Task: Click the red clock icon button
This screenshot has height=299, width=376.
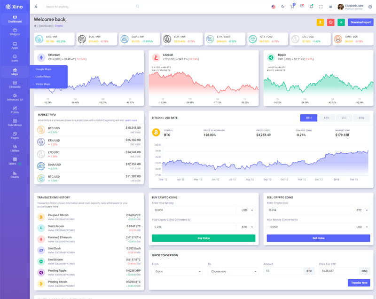Action: click(x=330, y=22)
